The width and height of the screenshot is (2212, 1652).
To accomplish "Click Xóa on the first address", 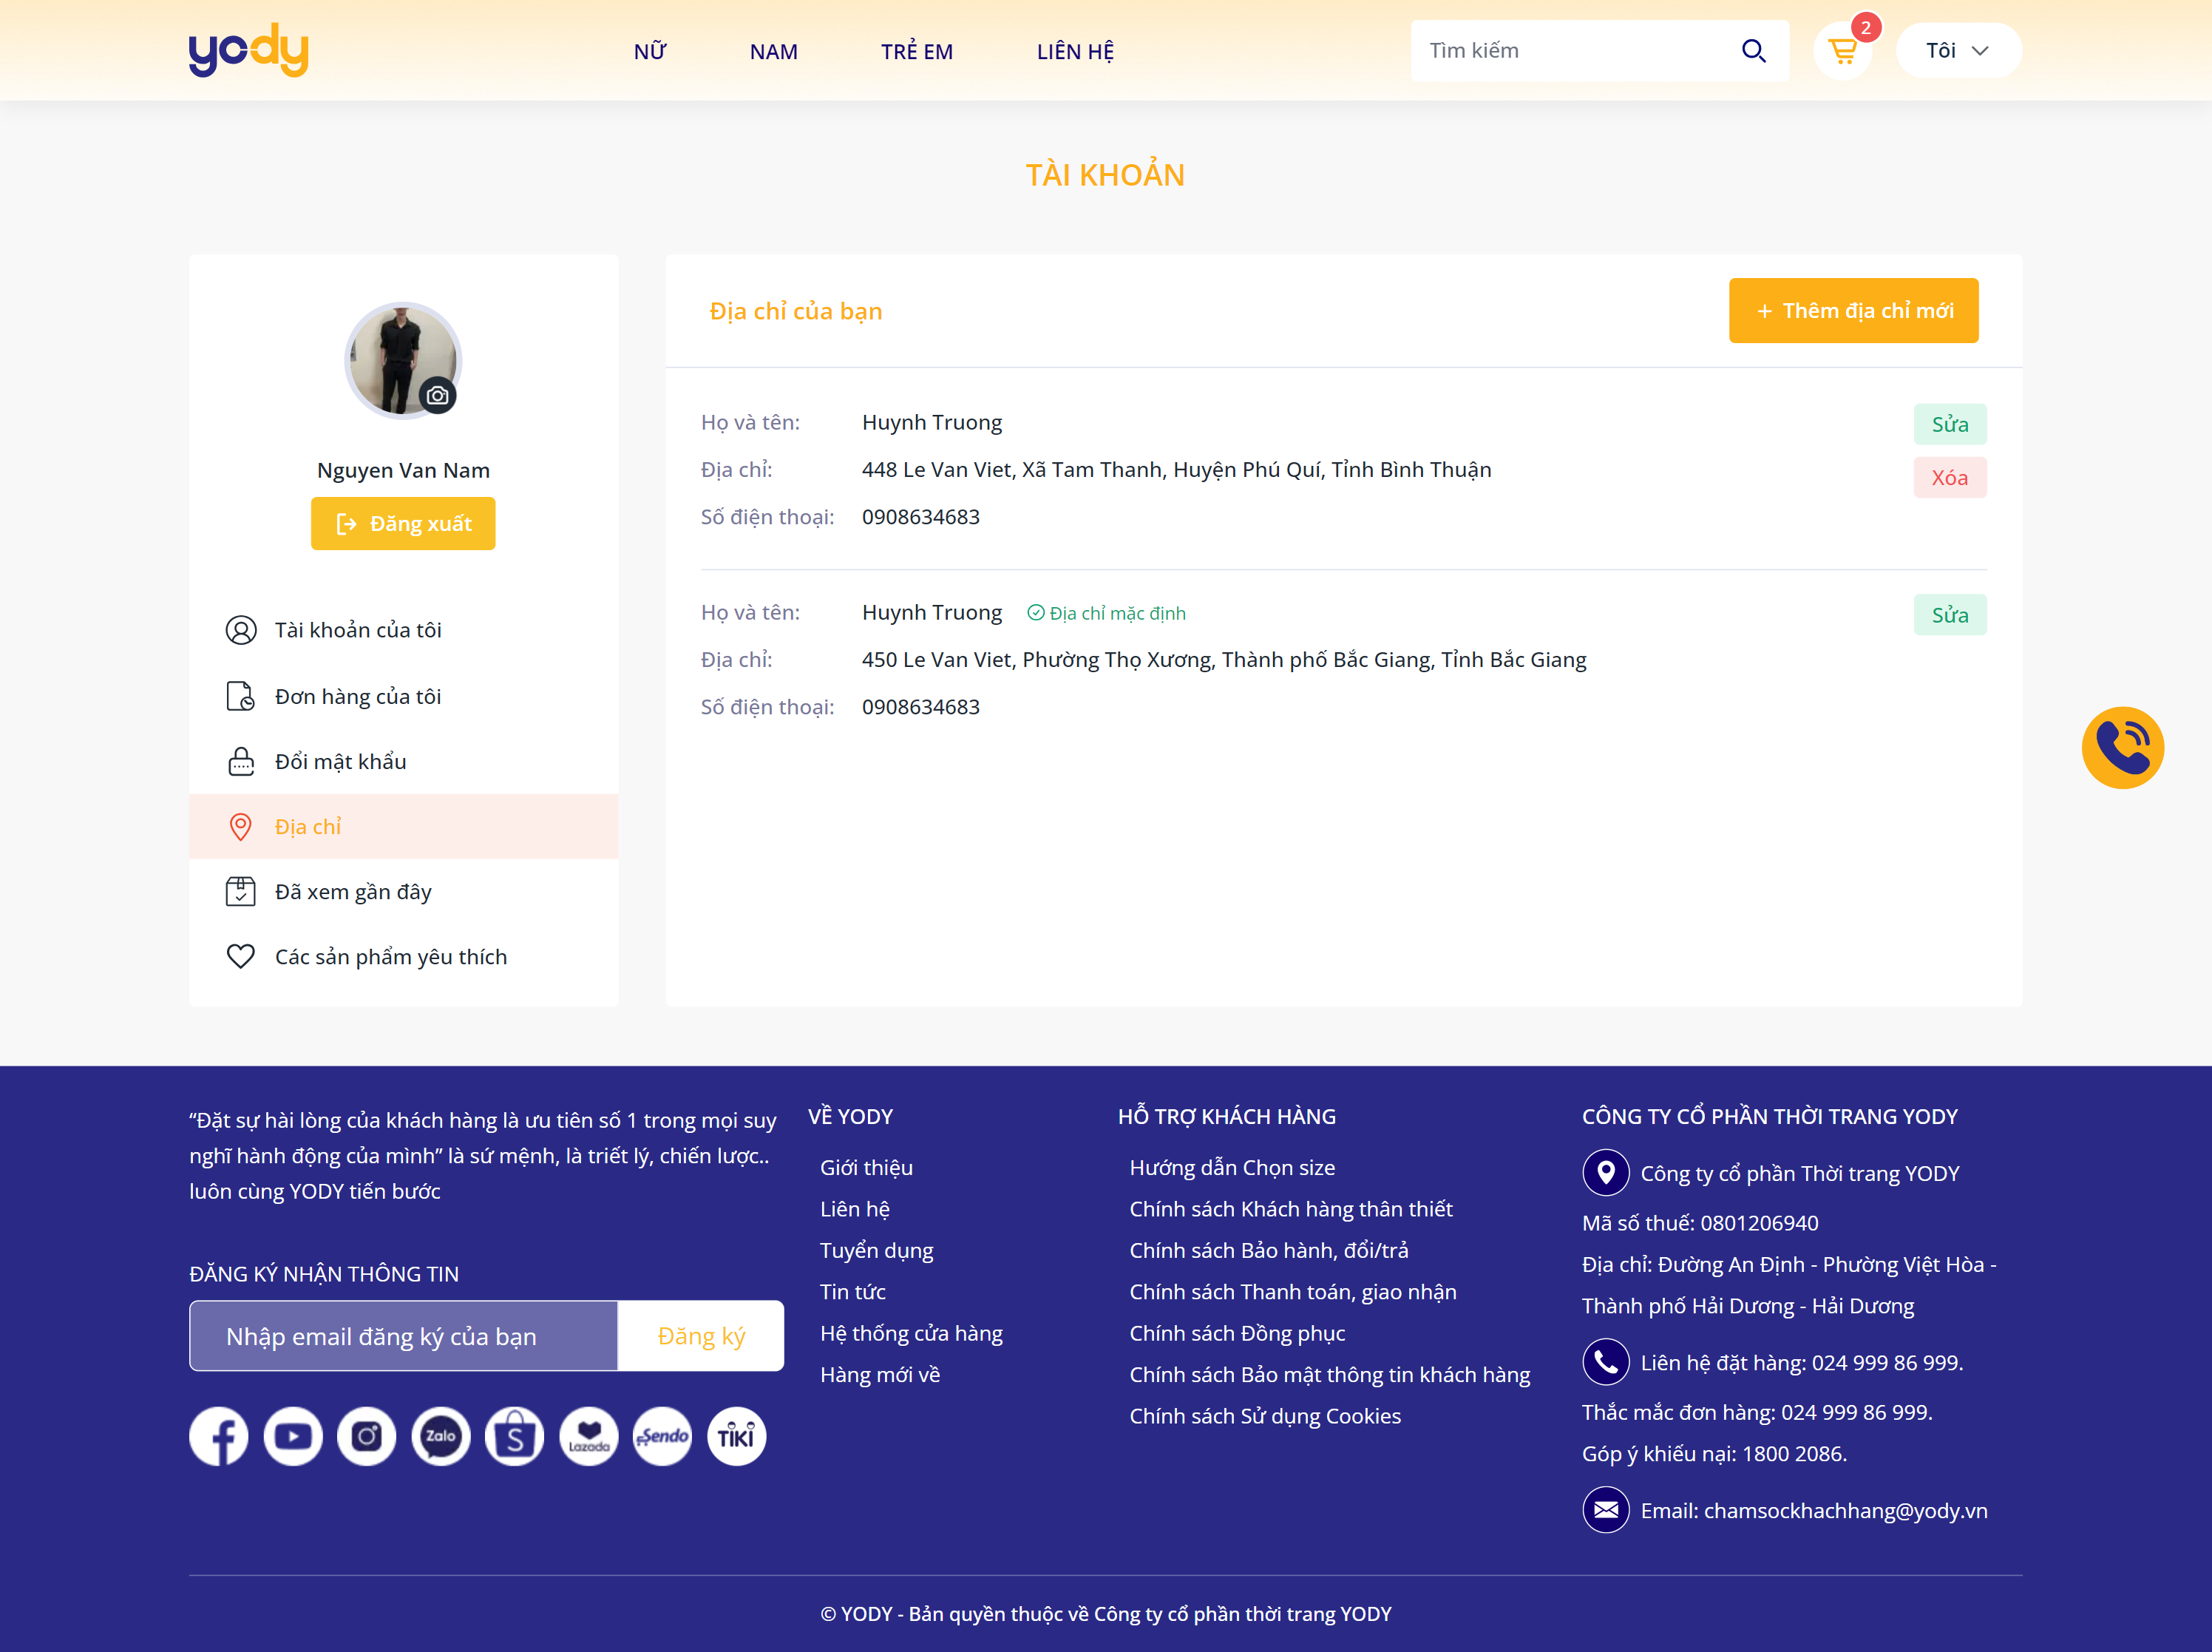I will click(1949, 478).
